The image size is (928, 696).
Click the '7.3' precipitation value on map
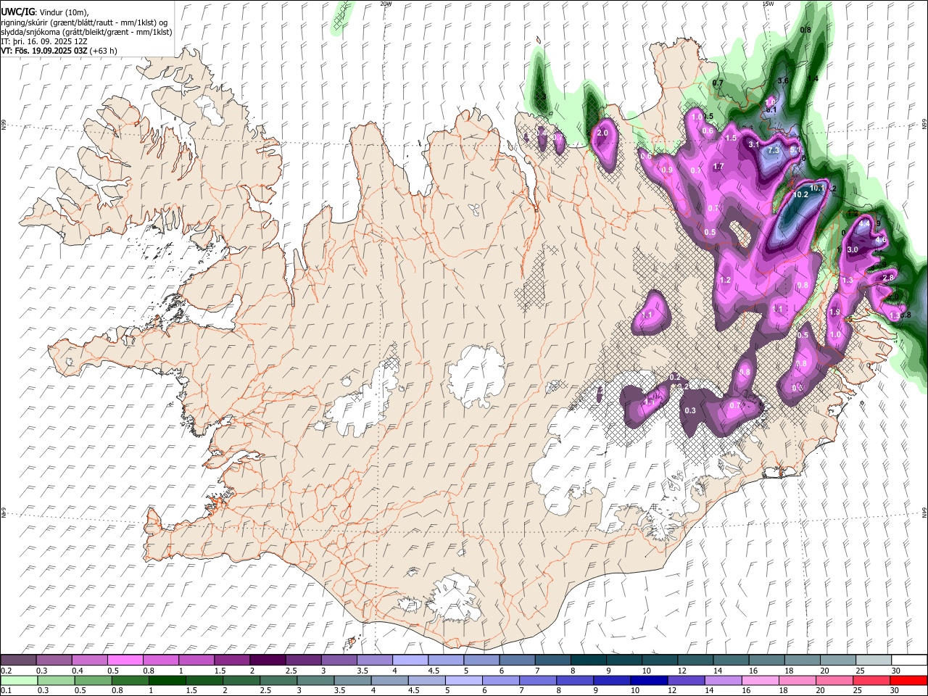[774, 151]
